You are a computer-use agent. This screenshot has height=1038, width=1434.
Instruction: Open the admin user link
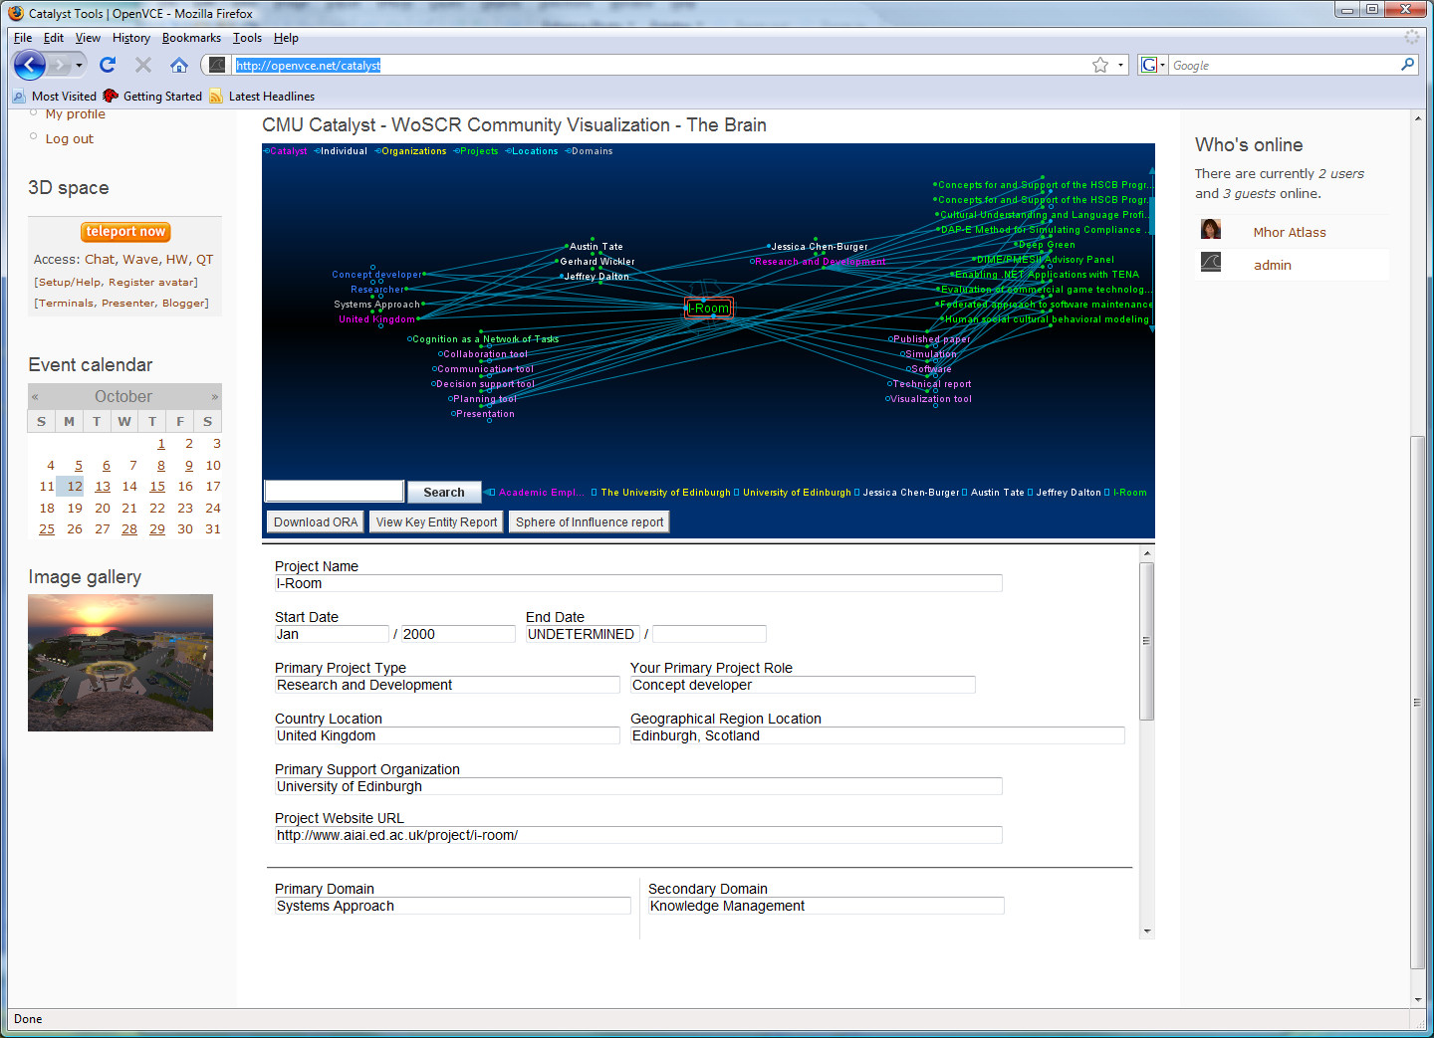(x=1272, y=265)
